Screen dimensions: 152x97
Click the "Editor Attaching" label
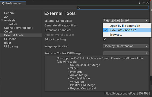point(55,39)
